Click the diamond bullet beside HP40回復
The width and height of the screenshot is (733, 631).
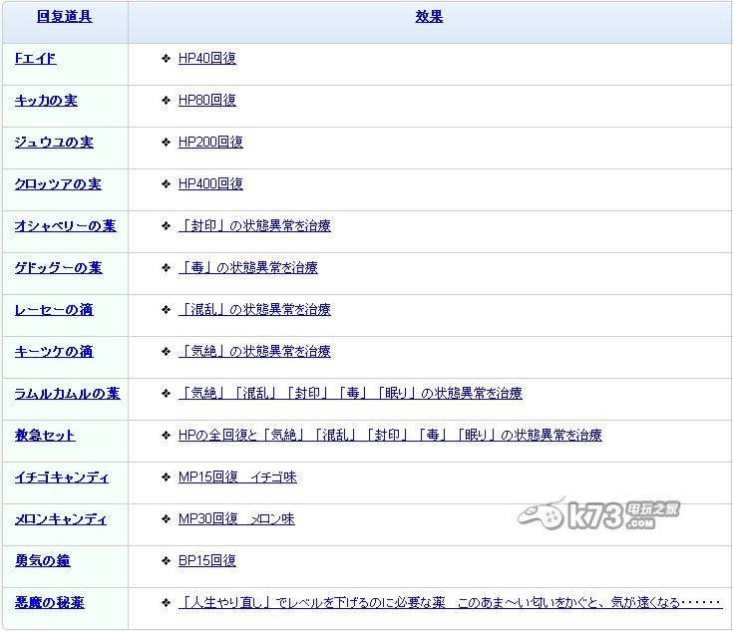coord(166,59)
